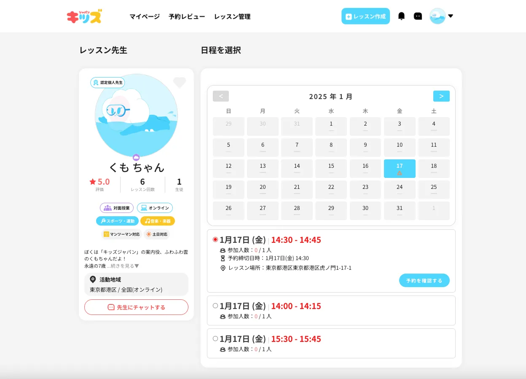The width and height of the screenshot is (526, 379).
Task: Click the notification bell icon
Action: pyautogui.click(x=401, y=16)
